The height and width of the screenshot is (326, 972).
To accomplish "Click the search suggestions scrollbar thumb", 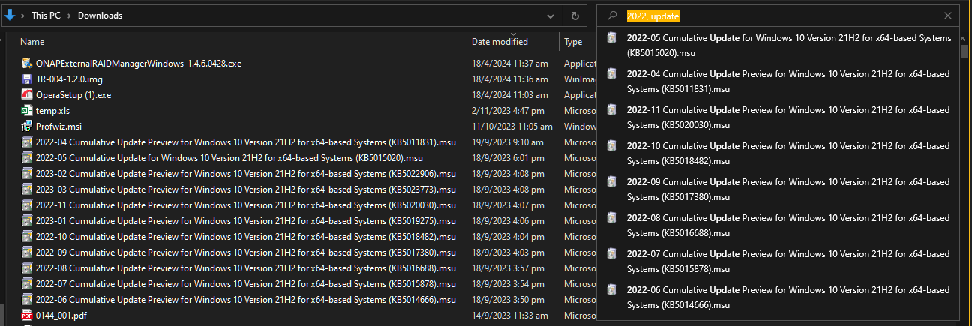I will [x=964, y=51].
